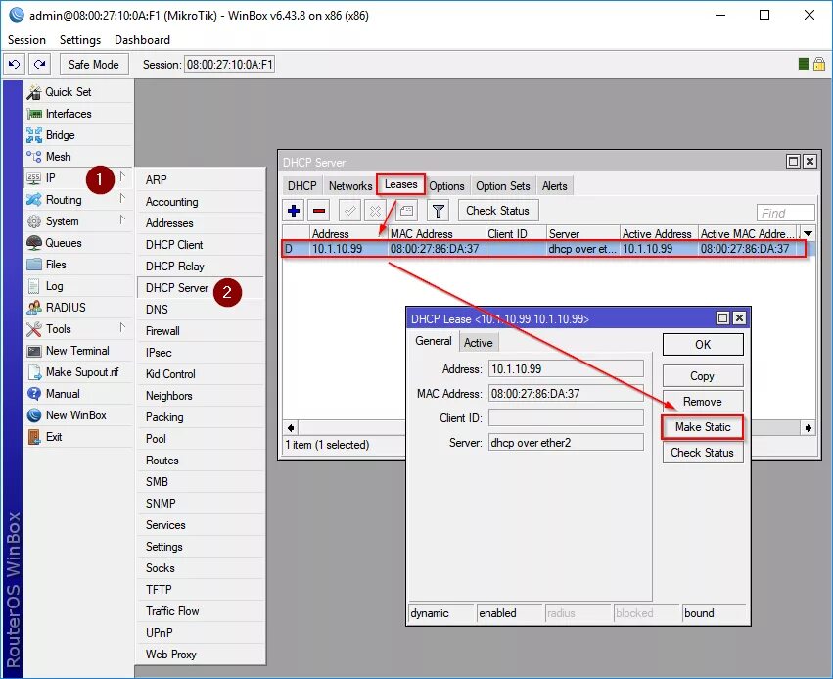Expand the Routing submenu
The height and width of the screenshot is (679, 833).
coord(78,200)
